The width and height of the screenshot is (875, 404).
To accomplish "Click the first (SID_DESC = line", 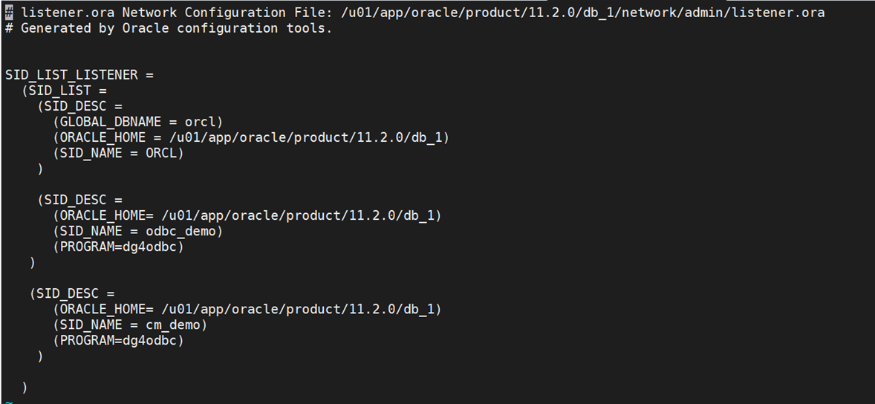I will click(79, 106).
